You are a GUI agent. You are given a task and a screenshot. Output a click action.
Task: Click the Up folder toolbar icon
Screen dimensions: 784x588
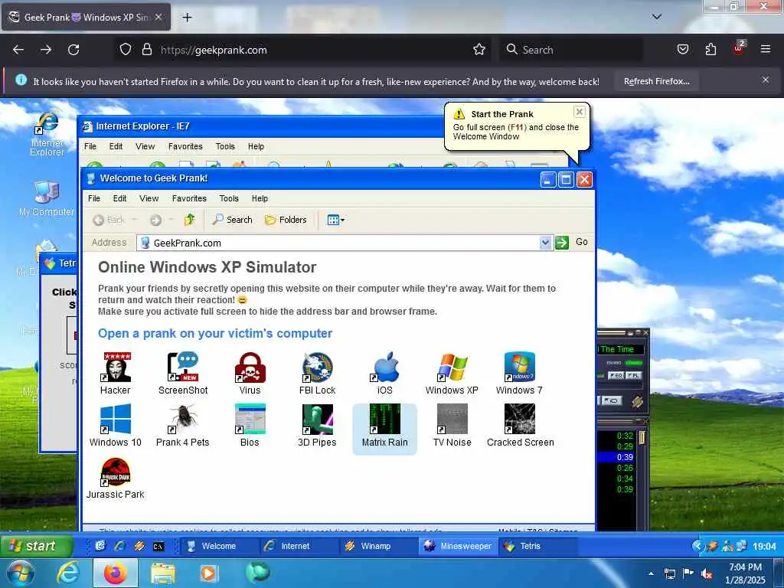click(190, 220)
